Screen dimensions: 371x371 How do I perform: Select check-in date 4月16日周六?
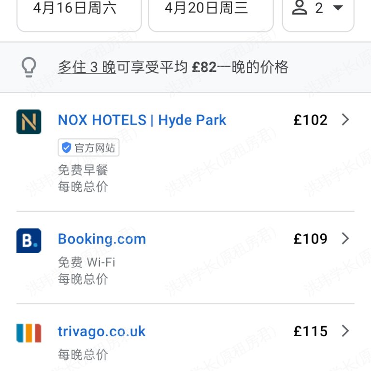point(75,8)
